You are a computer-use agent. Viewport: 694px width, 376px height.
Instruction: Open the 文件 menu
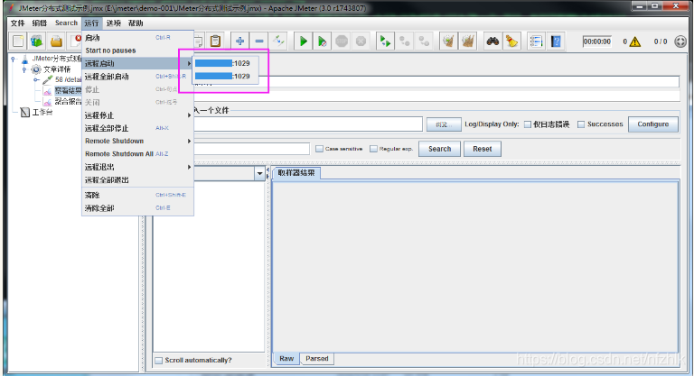[18, 23]
